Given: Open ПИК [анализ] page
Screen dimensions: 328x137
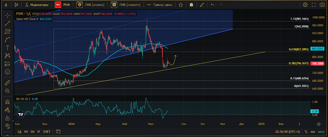Looking at the screenshot, I should [x=91, y=5].
